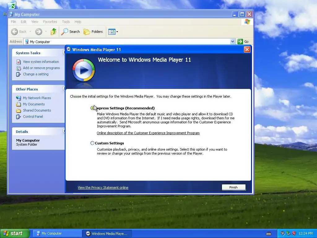Click the green Go arrow button

coord(240,42)
